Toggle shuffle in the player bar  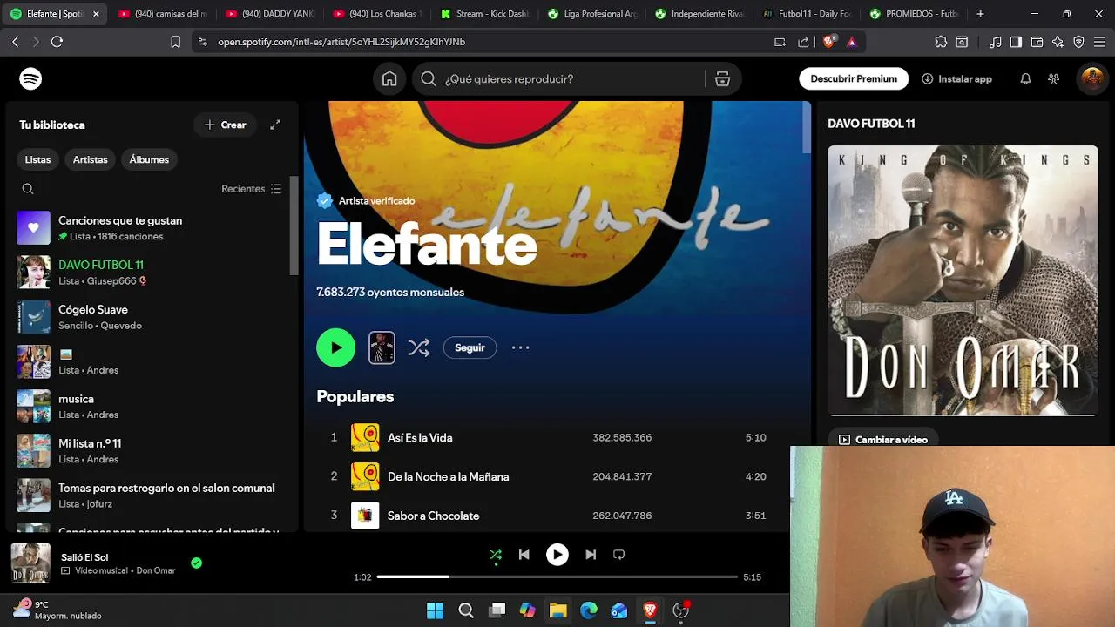[496, 555]
